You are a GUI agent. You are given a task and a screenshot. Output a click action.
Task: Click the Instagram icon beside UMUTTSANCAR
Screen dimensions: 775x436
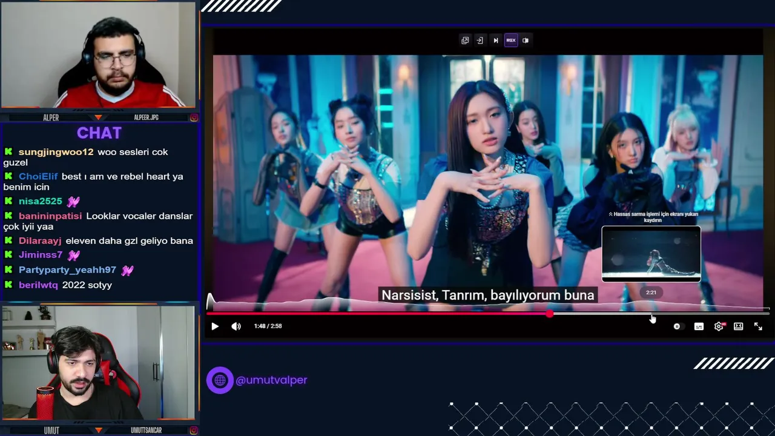click(x=194, y=431)
